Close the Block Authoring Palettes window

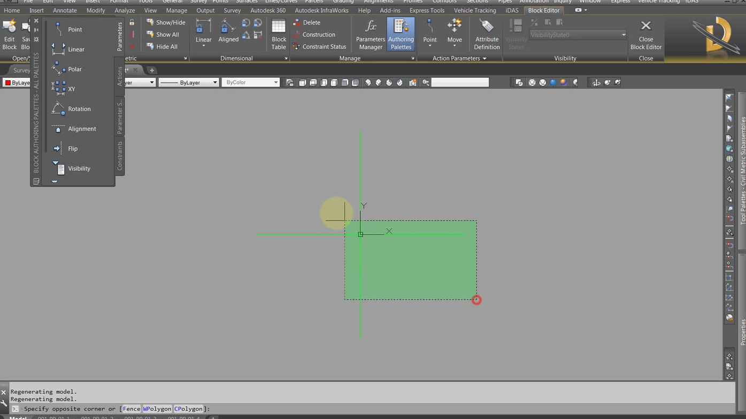36,21
